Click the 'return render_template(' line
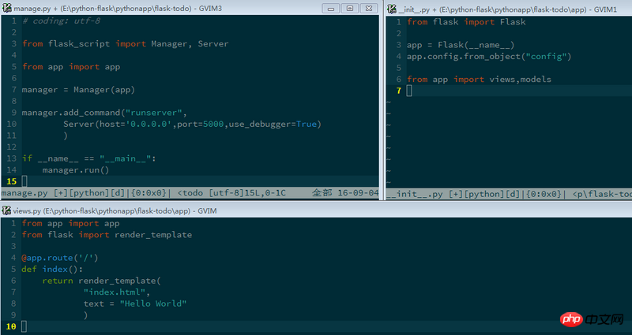632x335 pixels. 102,281
